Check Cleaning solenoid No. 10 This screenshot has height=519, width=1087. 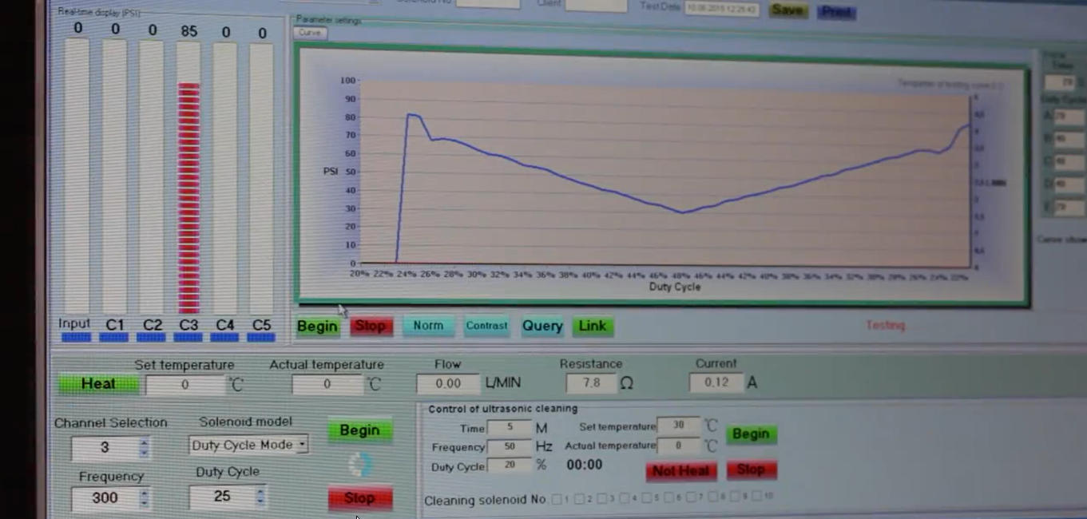coord(757,497)
